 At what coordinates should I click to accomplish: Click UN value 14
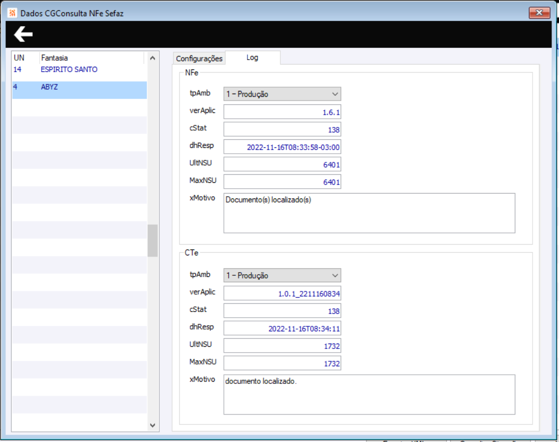(x=17, y=69)
